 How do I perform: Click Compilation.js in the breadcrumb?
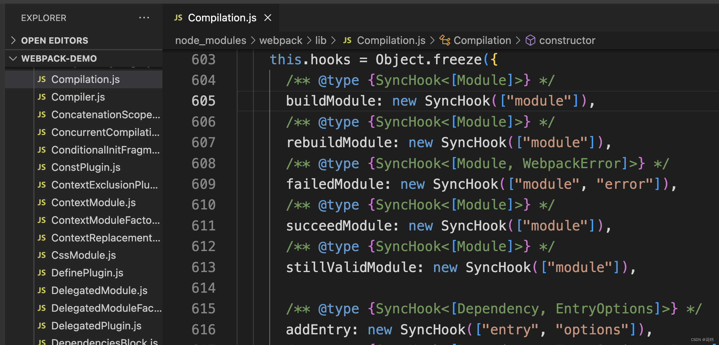click(391, 40)
